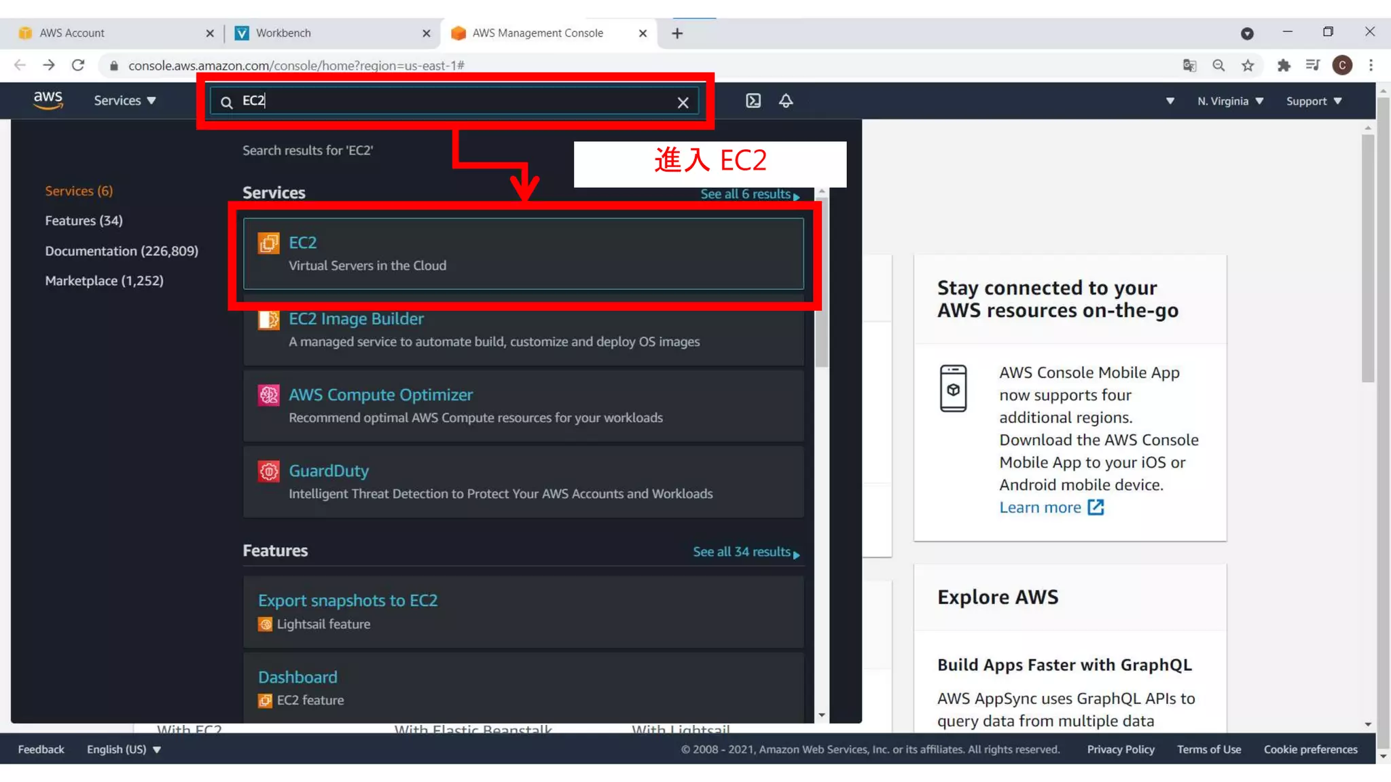
Task: Click the site lock icon in address bar
Action: click(114, 66)
